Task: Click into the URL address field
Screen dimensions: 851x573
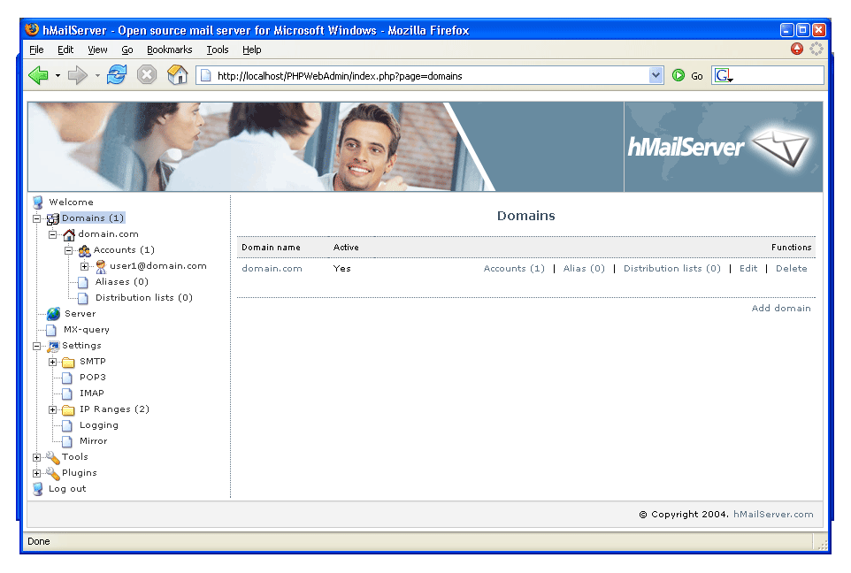Action: pyautogui.click(x=431, y=75)
